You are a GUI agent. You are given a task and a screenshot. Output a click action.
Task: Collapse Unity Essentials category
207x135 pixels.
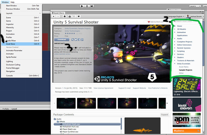click(175, 64)
